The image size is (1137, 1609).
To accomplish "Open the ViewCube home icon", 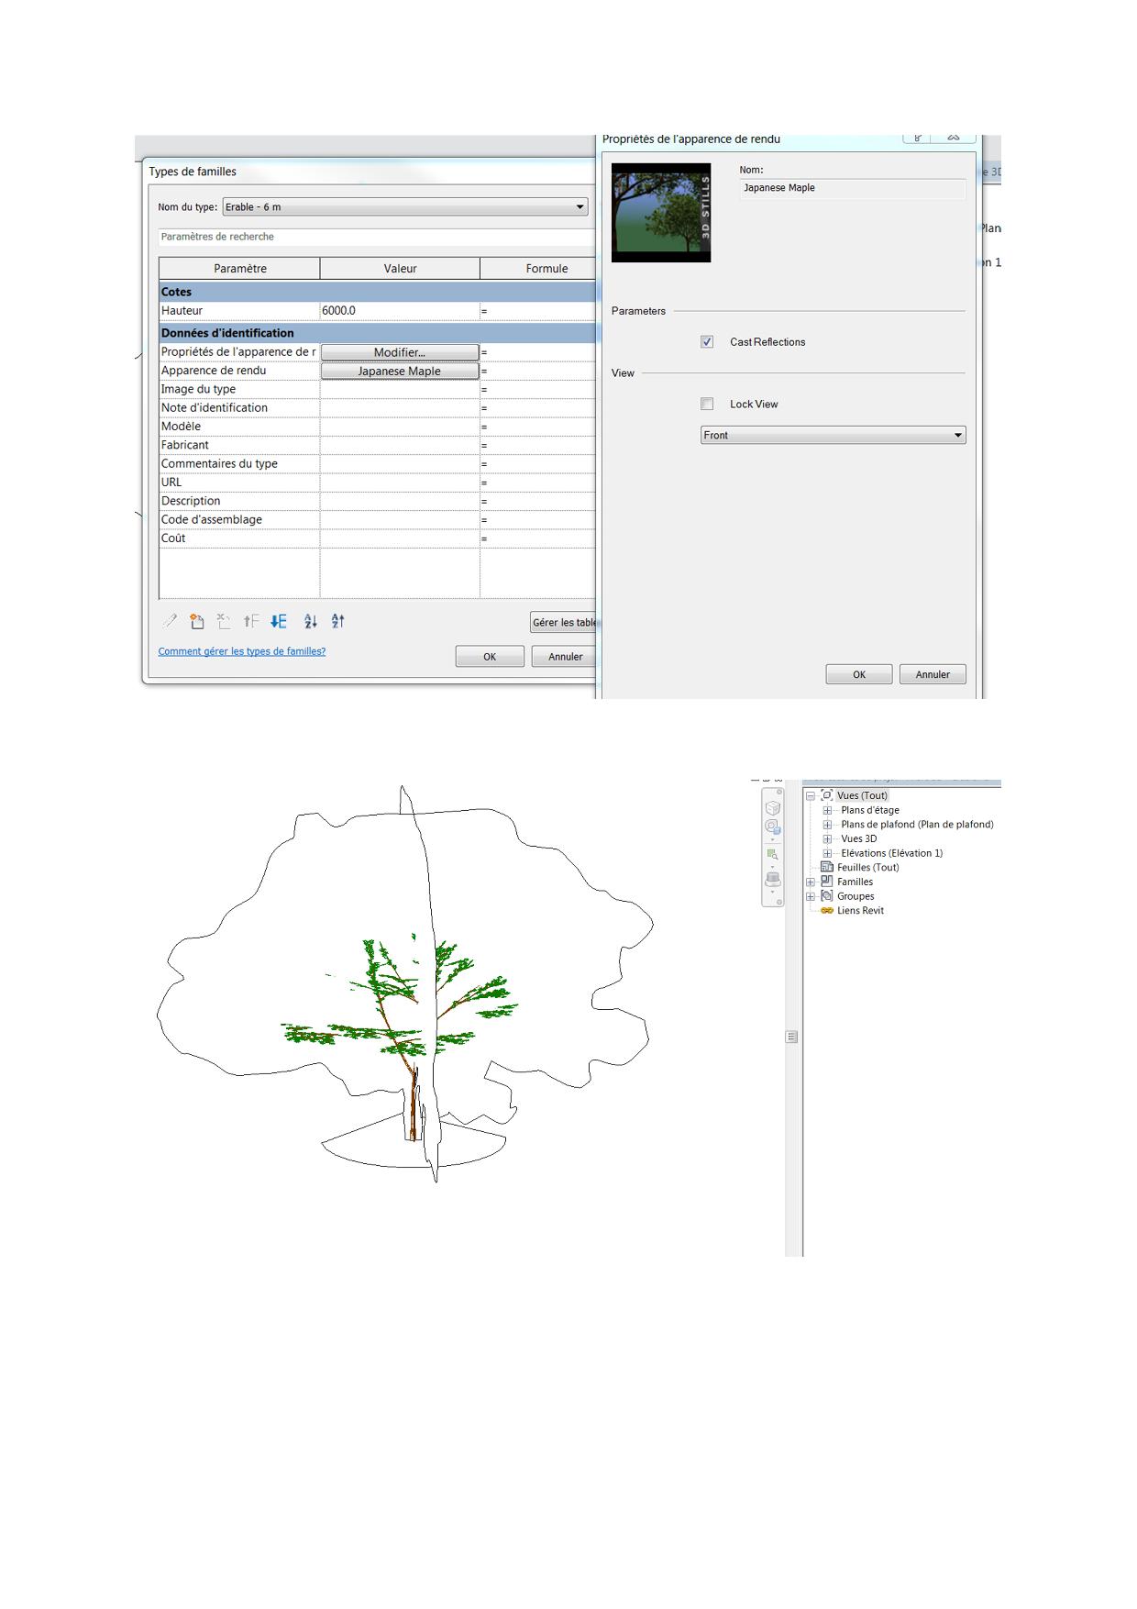I will point(773,808).
